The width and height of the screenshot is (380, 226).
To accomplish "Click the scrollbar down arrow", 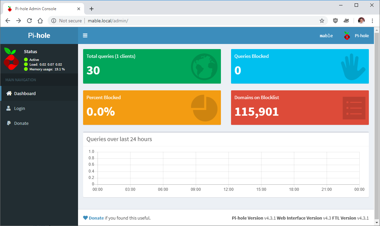I will click(x=377, y=222).
